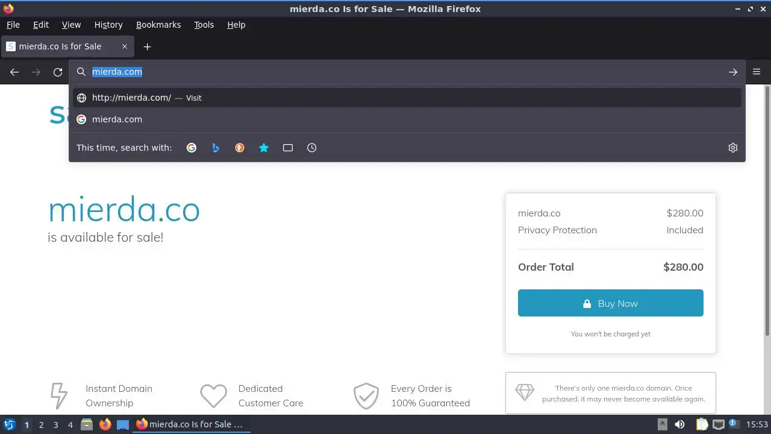This screenshot has width=771, height=434.
Task: Click the lightning bolt Instant Domain Ownership icon
Action: pyautogui.click(x=58, y=395)
